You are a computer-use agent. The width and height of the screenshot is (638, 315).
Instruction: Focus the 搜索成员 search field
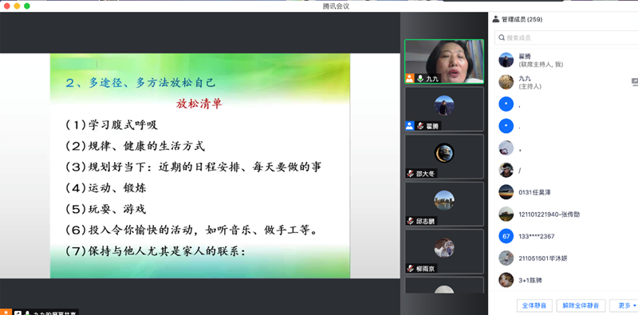566,37
